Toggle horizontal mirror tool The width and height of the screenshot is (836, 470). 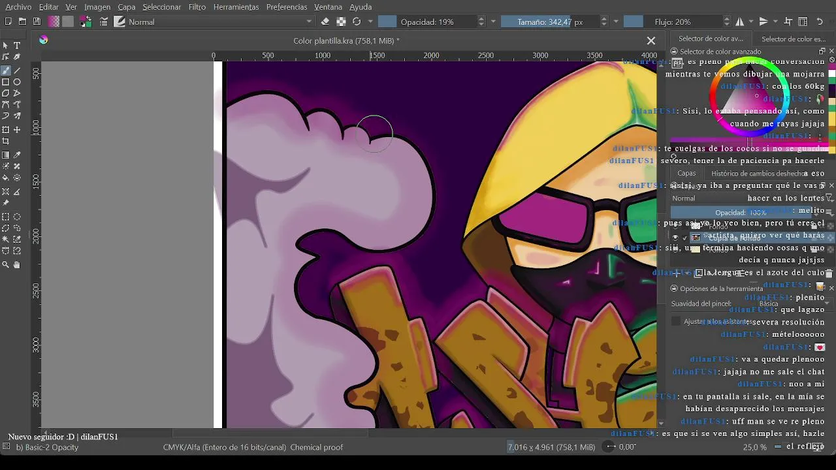click(x=739, y=22)
